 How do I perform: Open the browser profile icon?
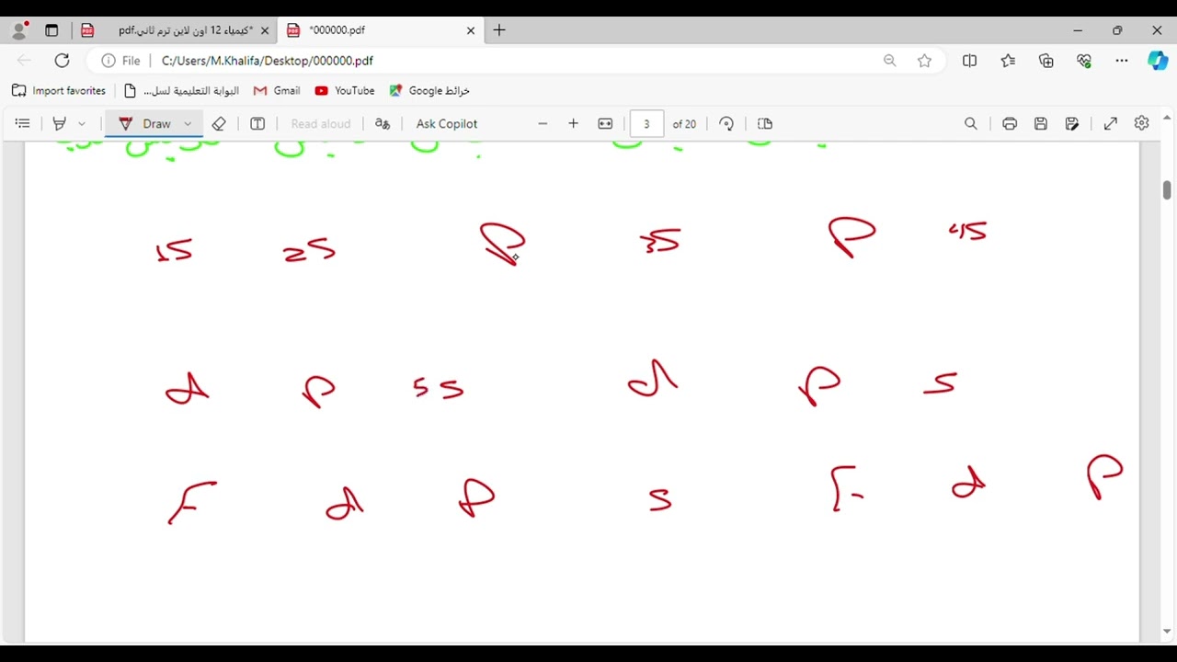pos(20,30)
